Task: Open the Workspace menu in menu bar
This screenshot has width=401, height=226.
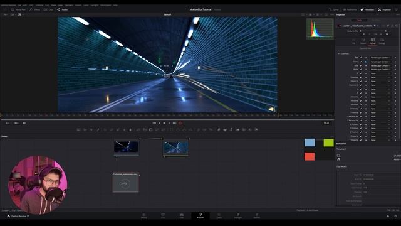Action: coord(106,5)
